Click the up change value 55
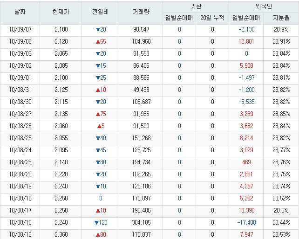 click(x=101, y=41)
